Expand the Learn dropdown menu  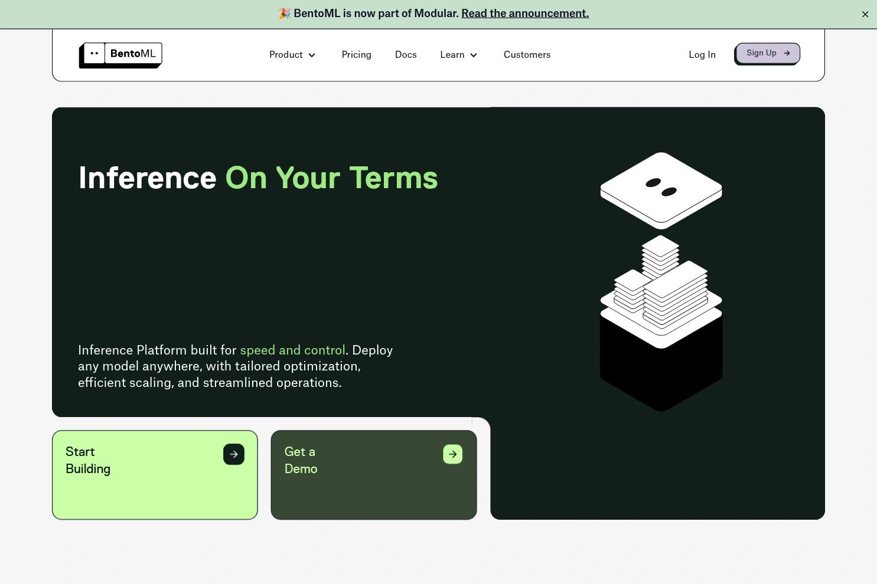(x=459, y=55)
